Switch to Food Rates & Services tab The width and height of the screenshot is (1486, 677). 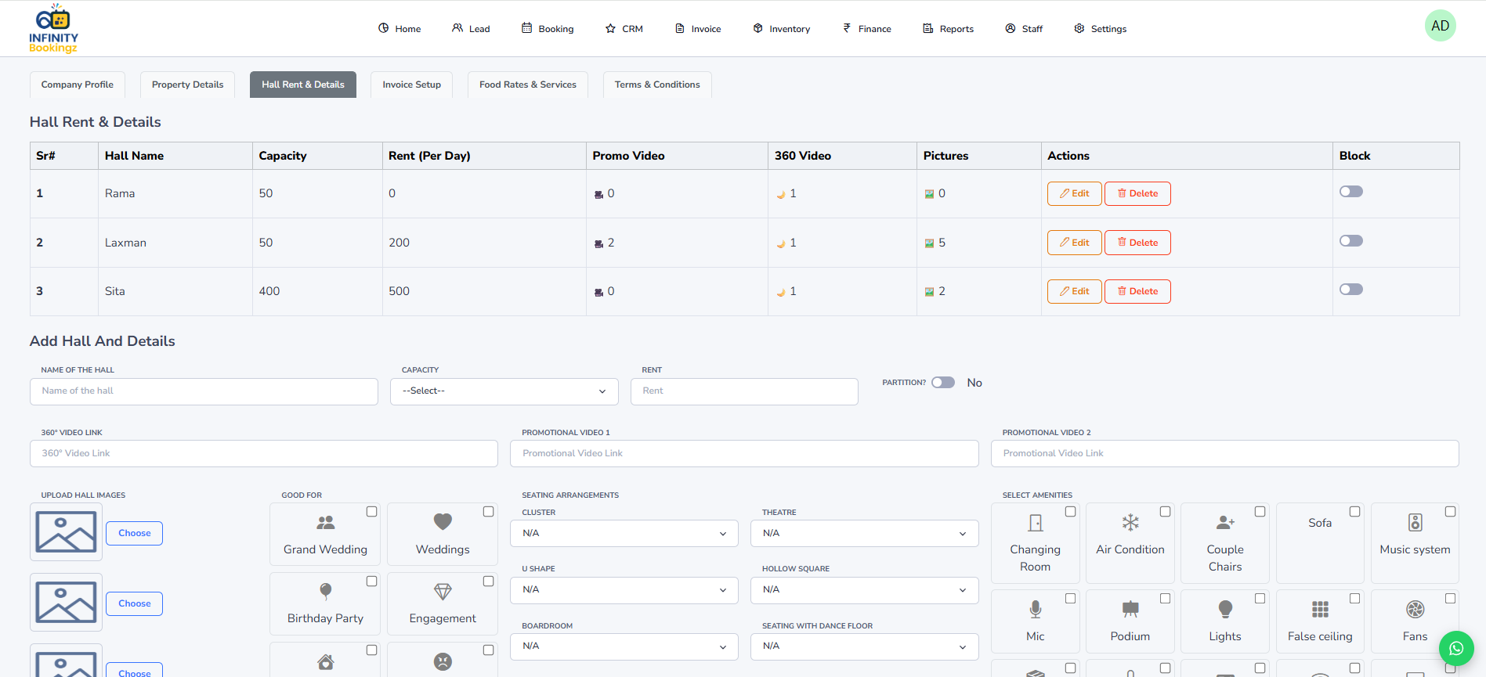pos(527,85)
